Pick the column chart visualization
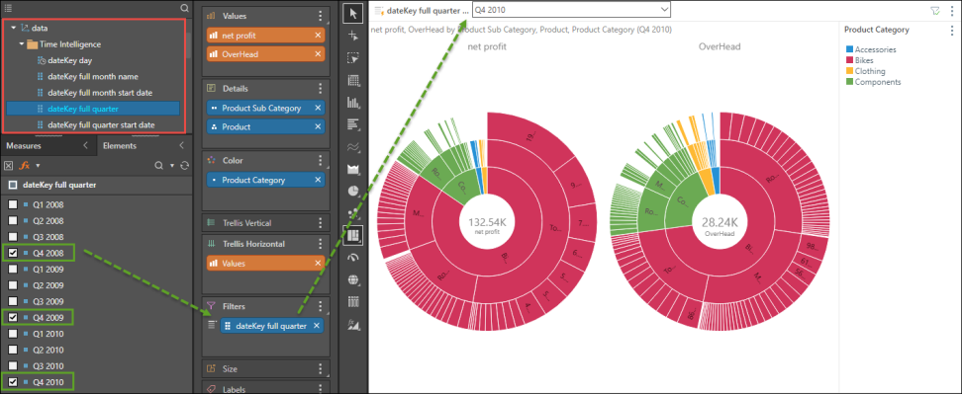Screen dimensions: 962x394 point(352,102)
